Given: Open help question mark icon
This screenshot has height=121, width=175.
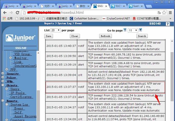Looking at the screenshot, I should click(168, 24).
